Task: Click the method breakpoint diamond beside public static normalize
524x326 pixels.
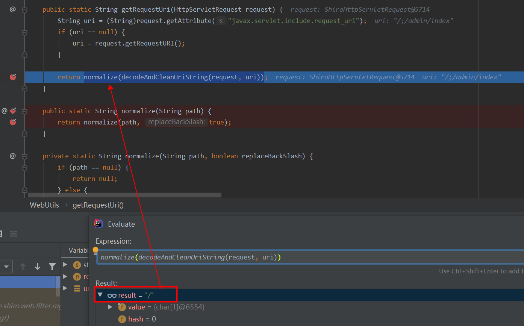Action: point(13,111)
